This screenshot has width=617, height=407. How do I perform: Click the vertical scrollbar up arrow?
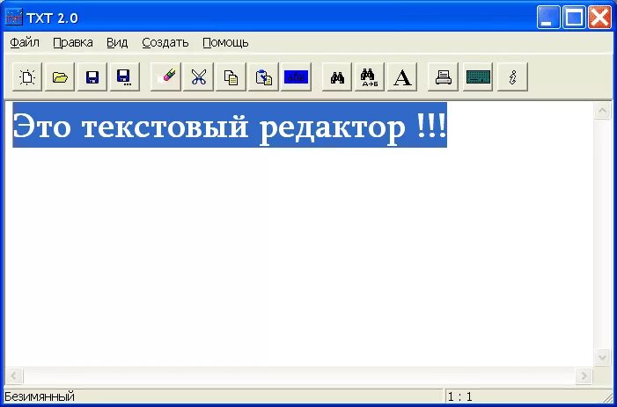tap(602, 111)
